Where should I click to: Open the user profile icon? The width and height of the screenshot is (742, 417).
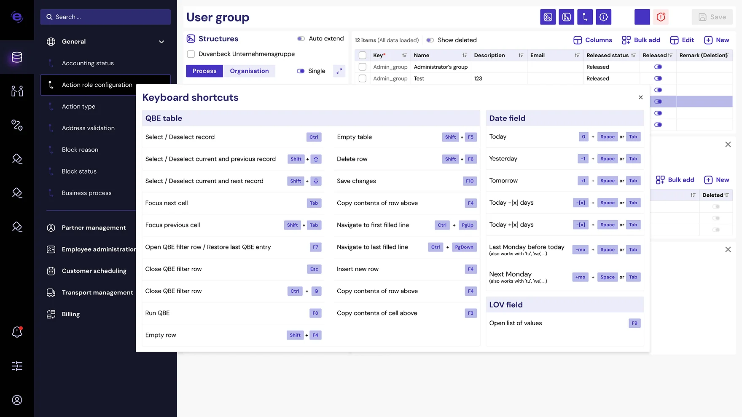(x=17, y=400)
